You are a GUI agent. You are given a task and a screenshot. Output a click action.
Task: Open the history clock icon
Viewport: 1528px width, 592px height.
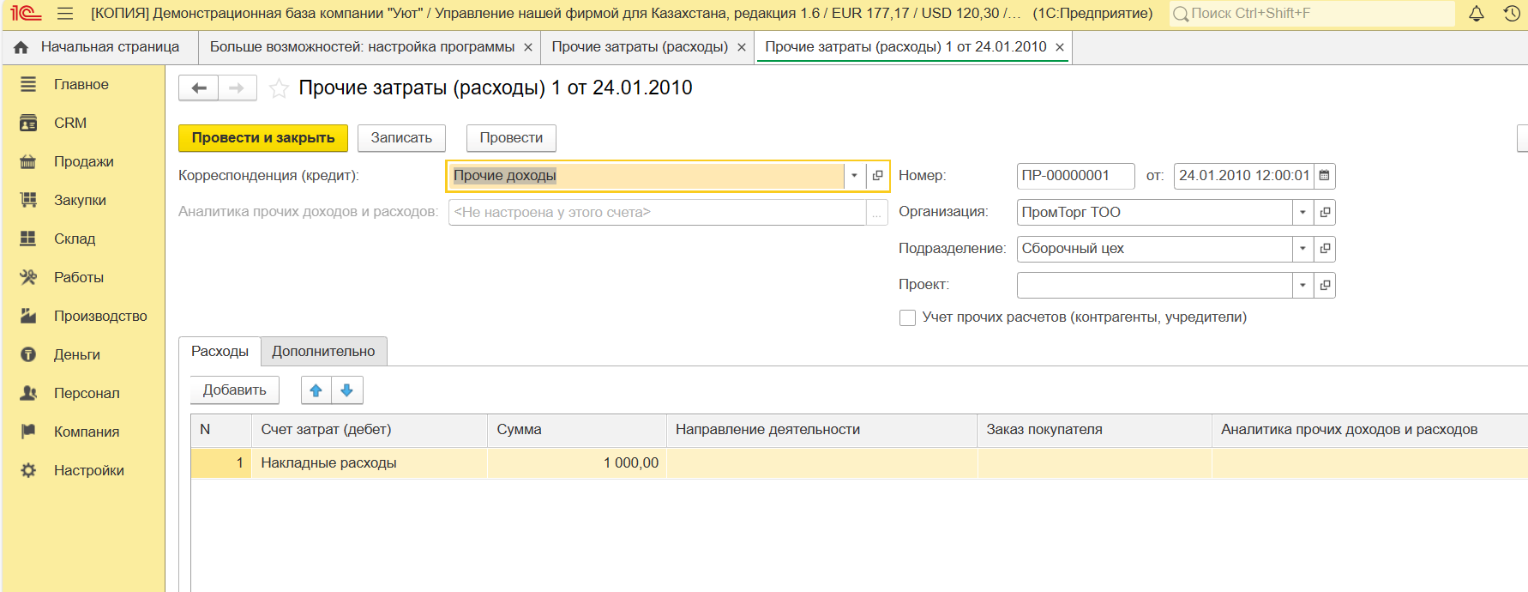click(x=1512, y=14)
